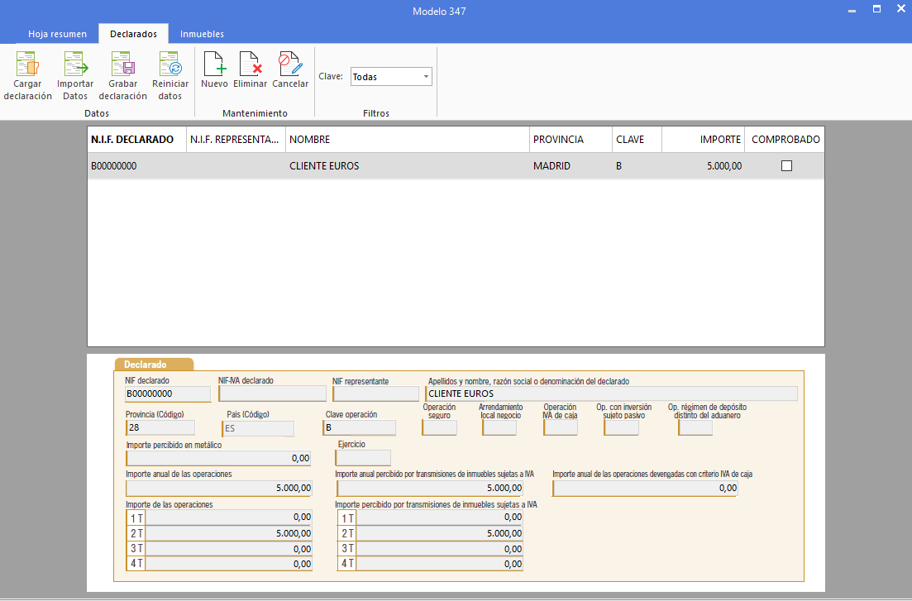
Task: Minimize the Modelo 347 window
Action: 852,10
